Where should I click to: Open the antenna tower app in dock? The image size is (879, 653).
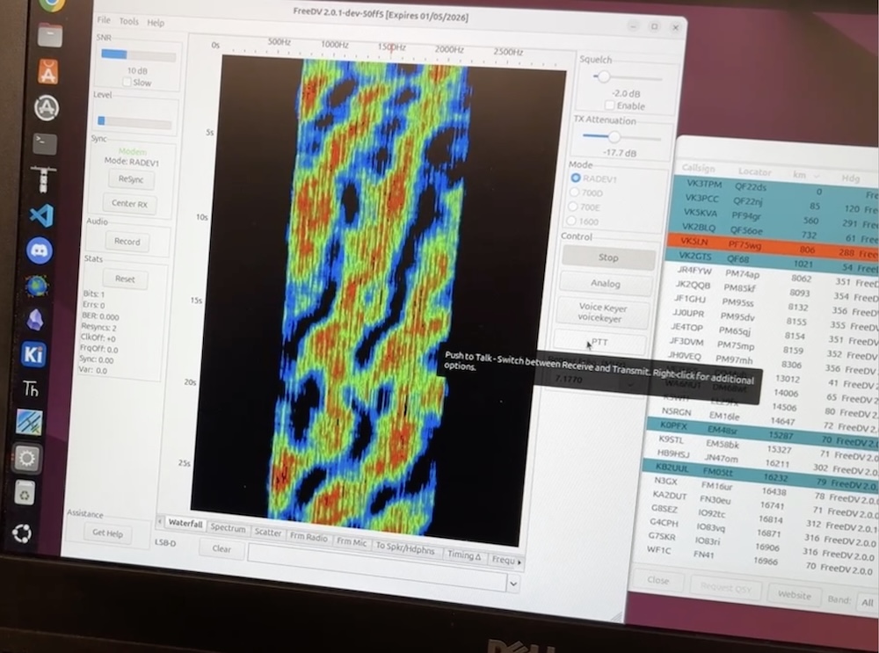(x=42, y=179)
